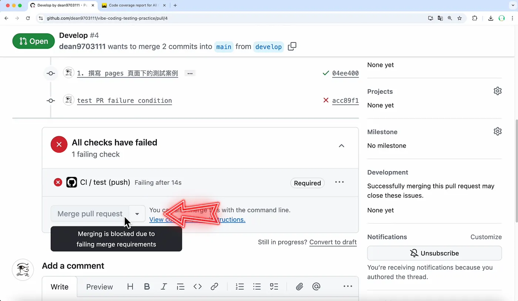Open more comment toolbar options ellipsis
Screen dimensions: 518x301
[348, 287]
